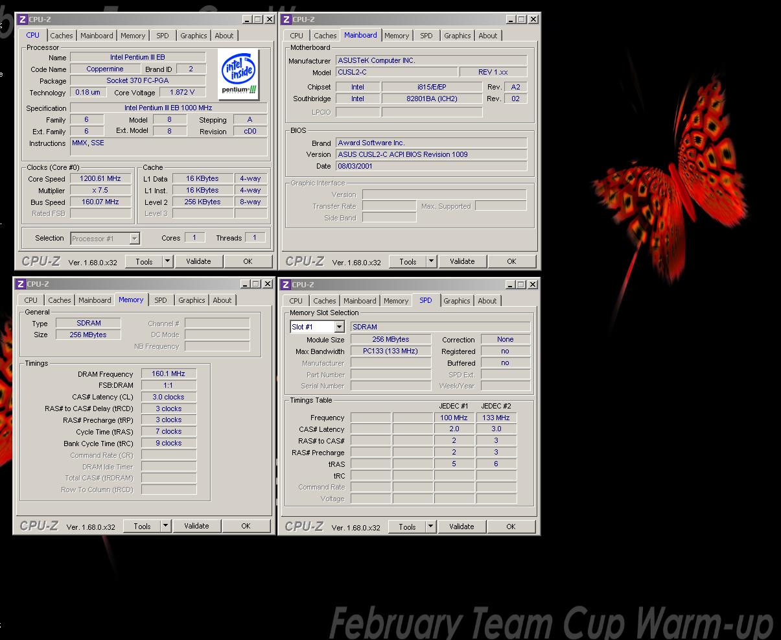781x640 pixels.
Task: Open Memory tab in CPU window
Action: [133, 36]
